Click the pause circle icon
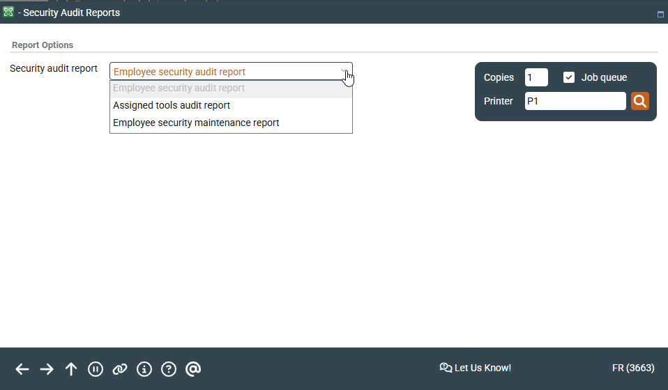 (96, 369)
